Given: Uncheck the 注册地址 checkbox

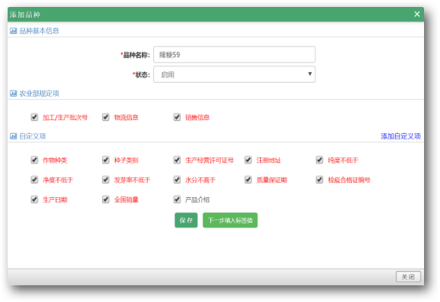Looking at the screenshot, I should click(x=248, y=160).
